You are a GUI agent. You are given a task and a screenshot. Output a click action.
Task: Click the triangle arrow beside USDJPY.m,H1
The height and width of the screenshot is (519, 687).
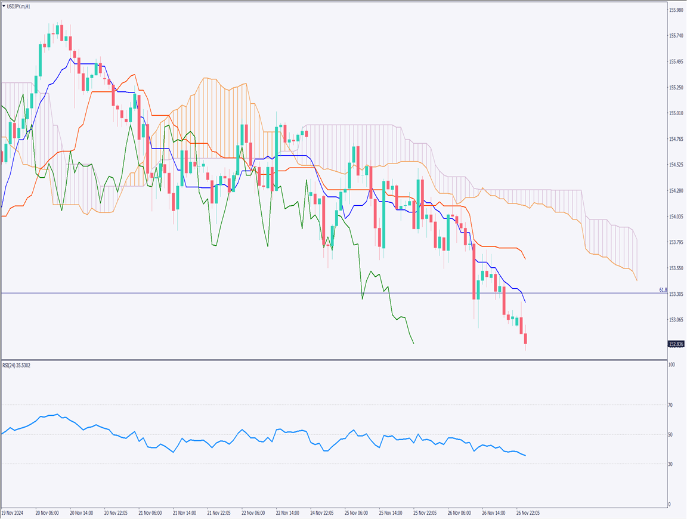[x=4, y=6]
